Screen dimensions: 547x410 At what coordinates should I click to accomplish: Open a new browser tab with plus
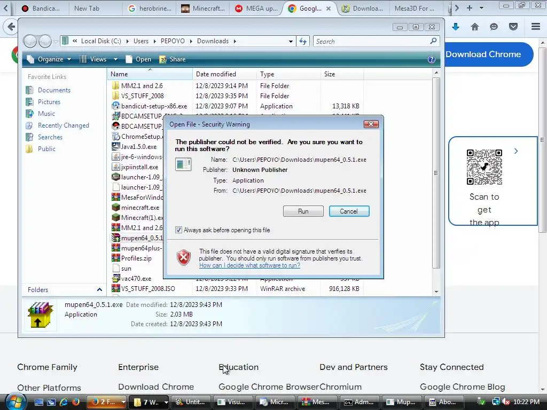coord(469,8)
